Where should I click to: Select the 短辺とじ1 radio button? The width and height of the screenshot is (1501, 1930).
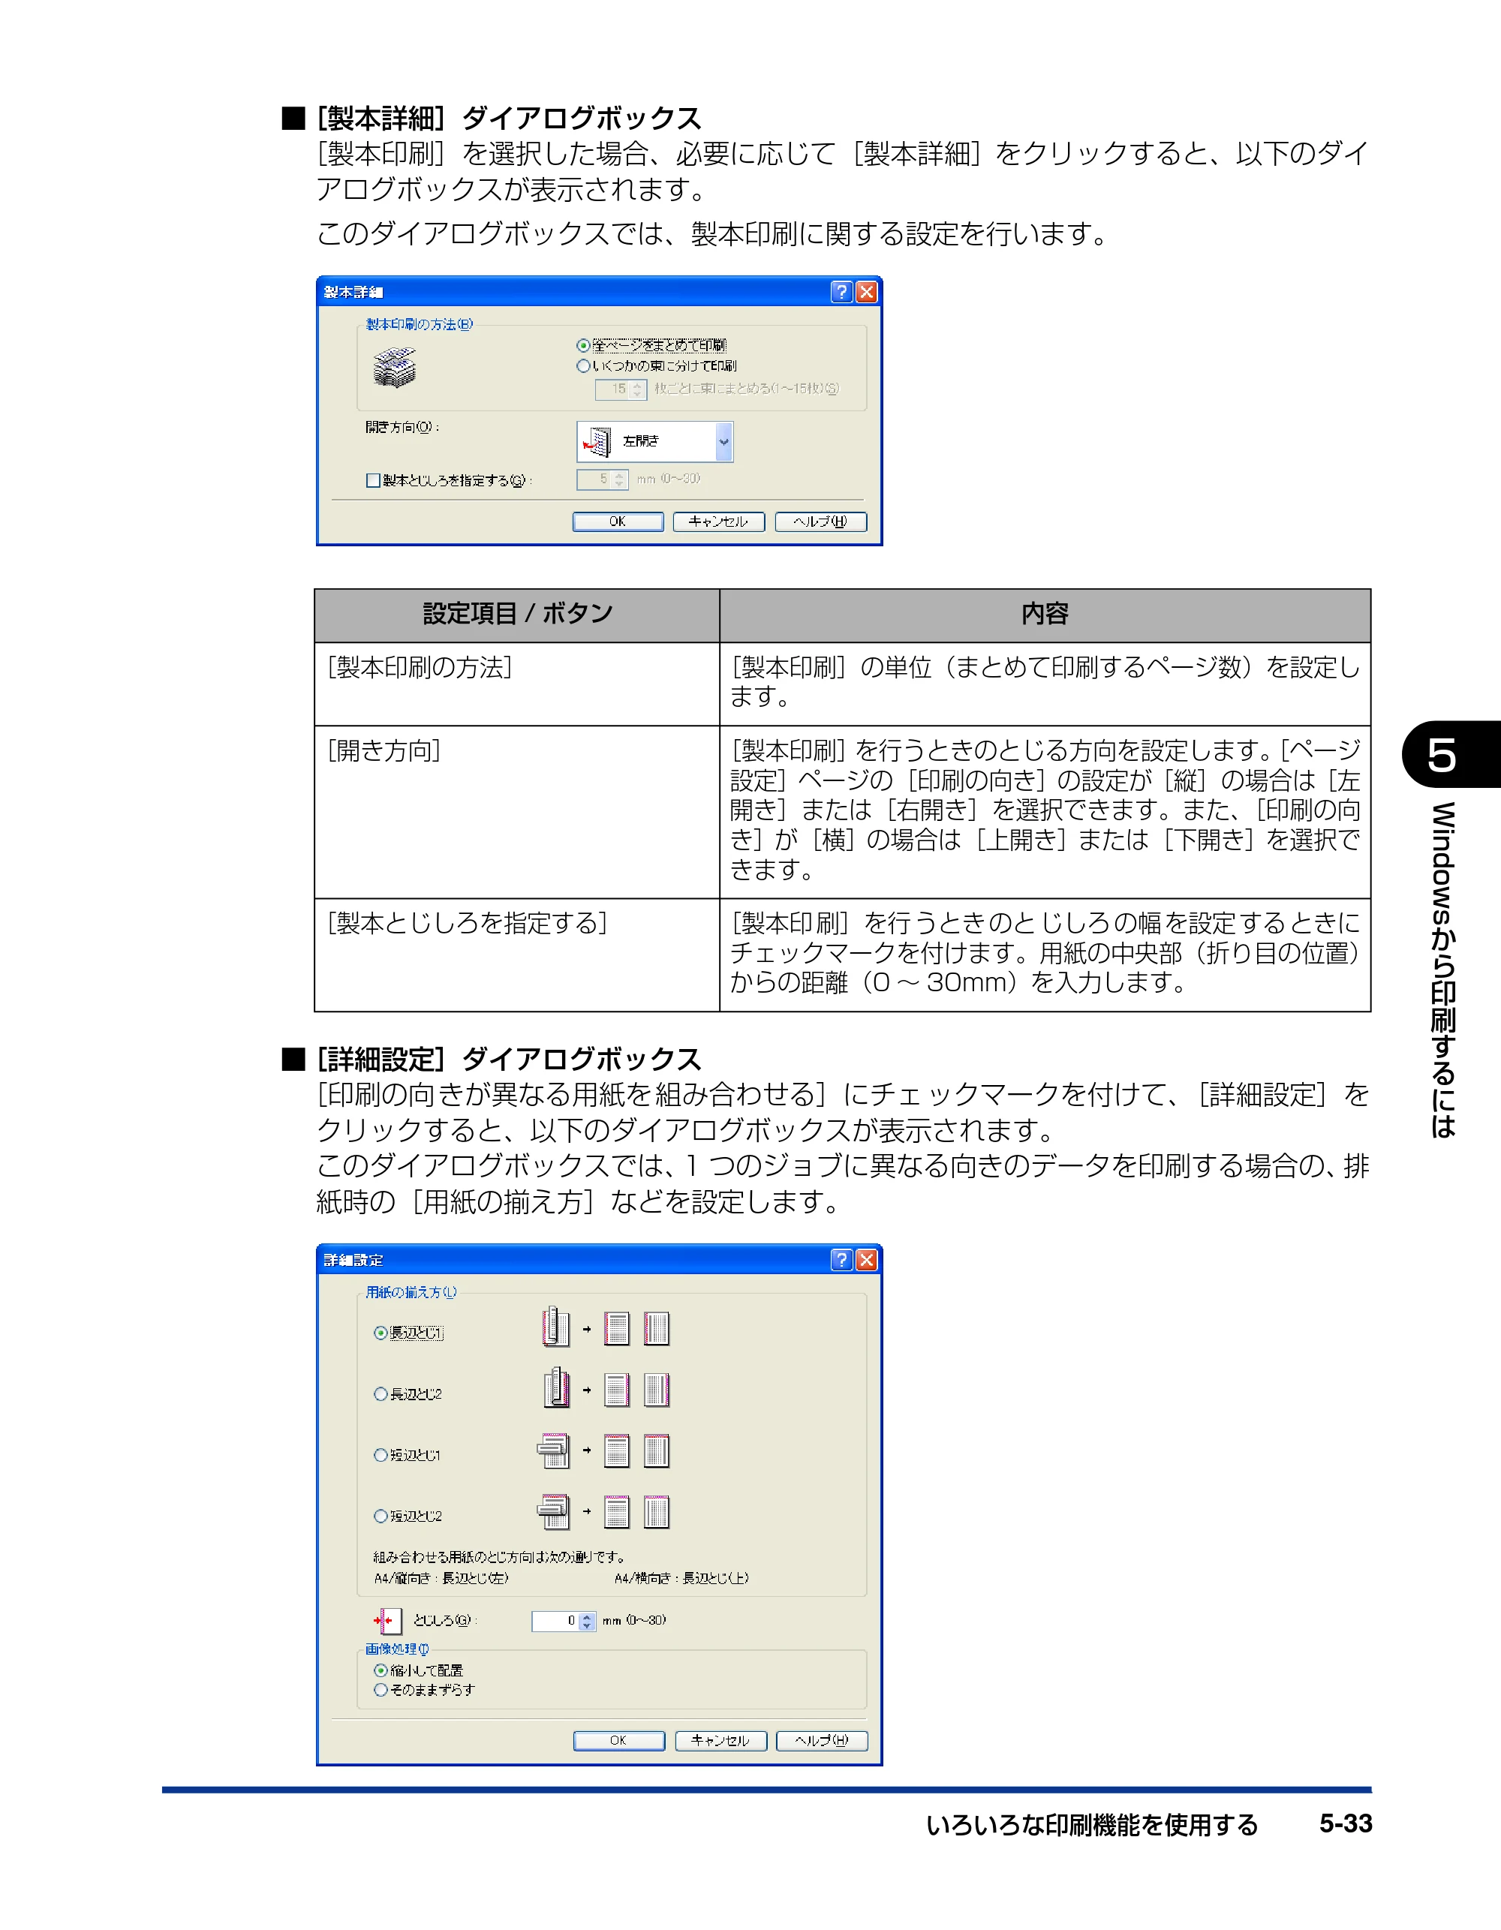[x=380, y=1454]
